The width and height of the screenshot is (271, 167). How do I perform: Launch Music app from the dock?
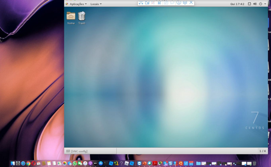point(85,163)
